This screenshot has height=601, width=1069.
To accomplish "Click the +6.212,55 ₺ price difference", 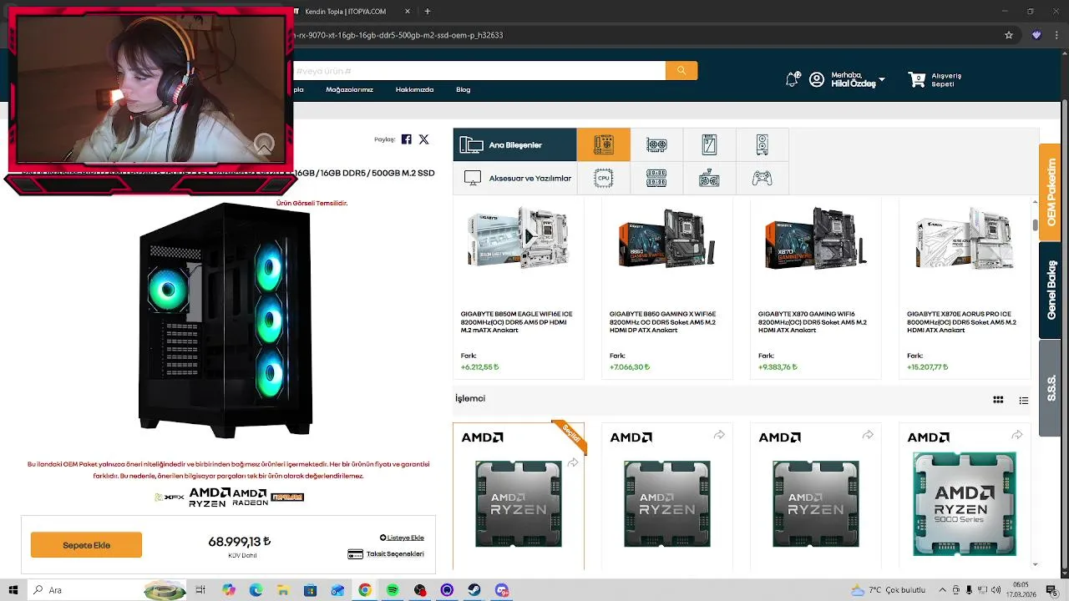I will [x=479, y=367].
